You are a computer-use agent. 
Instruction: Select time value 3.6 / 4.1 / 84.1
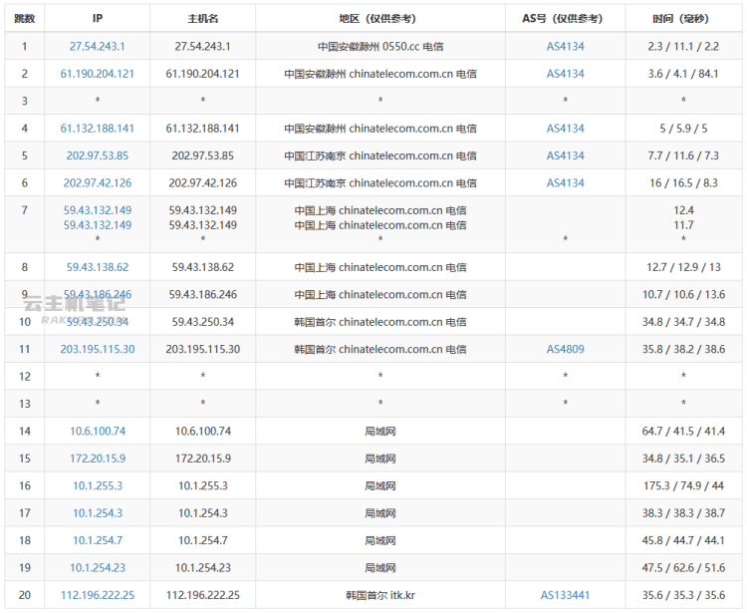[683, 74]
